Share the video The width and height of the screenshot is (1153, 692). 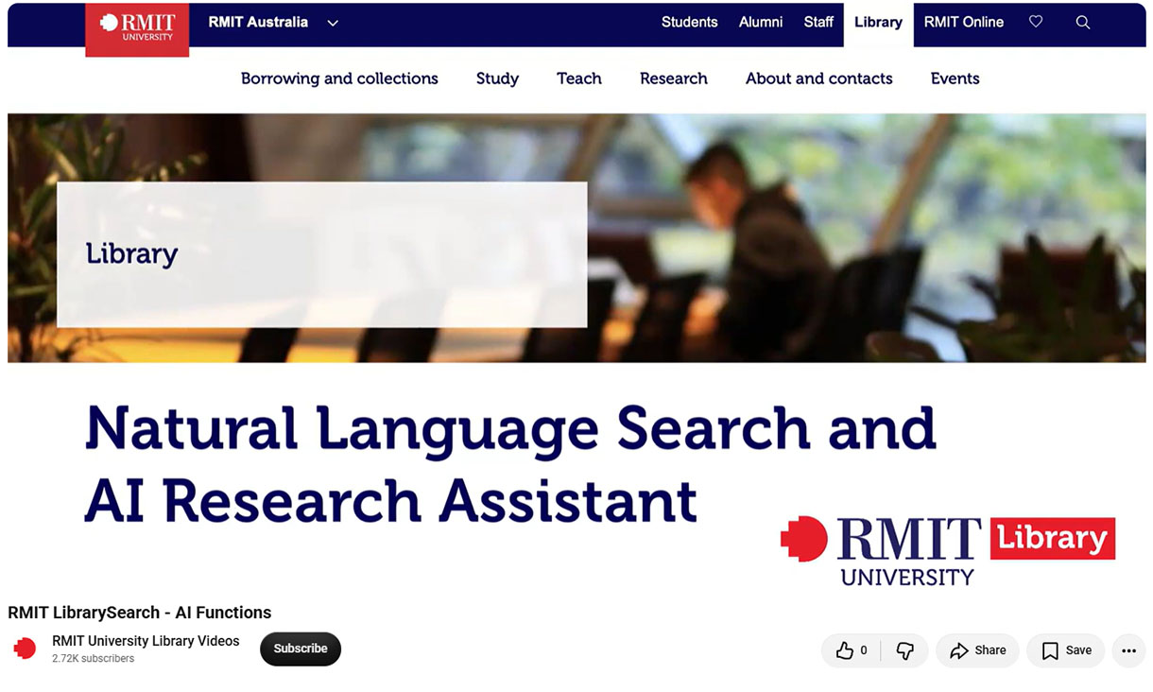977,650
